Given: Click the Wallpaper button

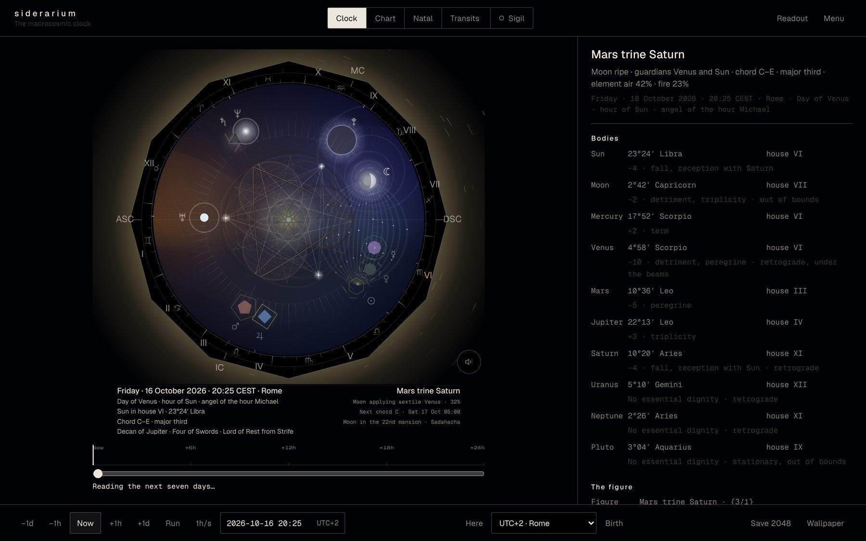Looking at the screenshot, I should pyautogui.click(x=825, y=523).
